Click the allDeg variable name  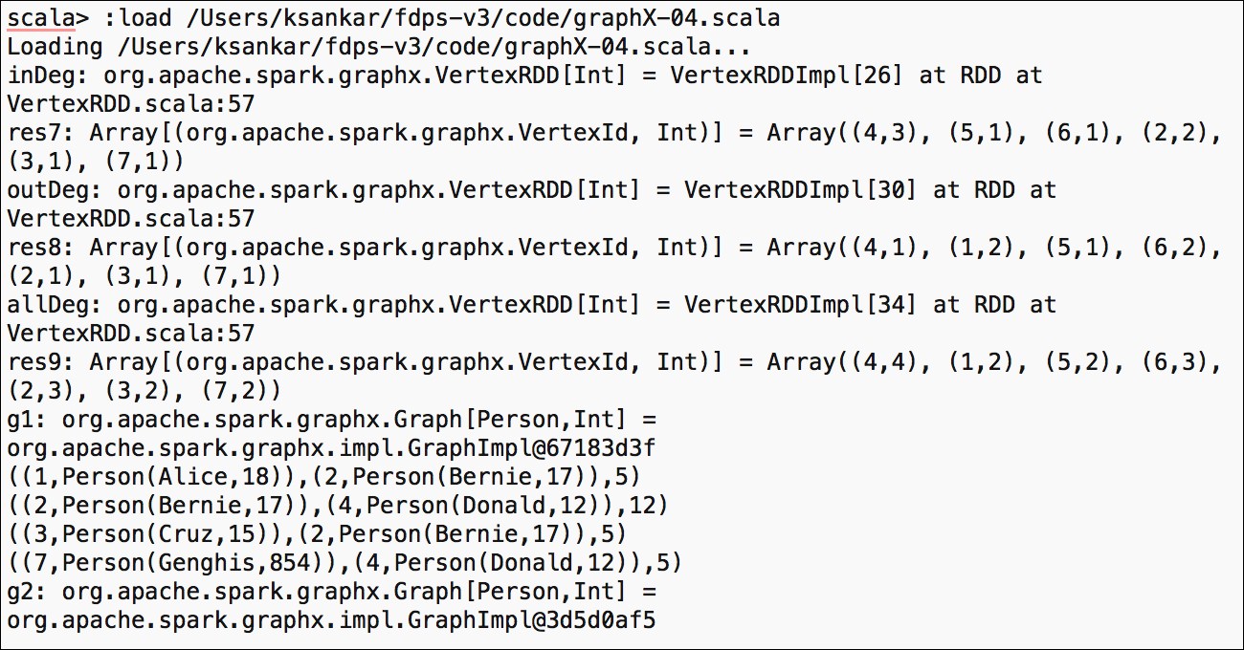48,304
